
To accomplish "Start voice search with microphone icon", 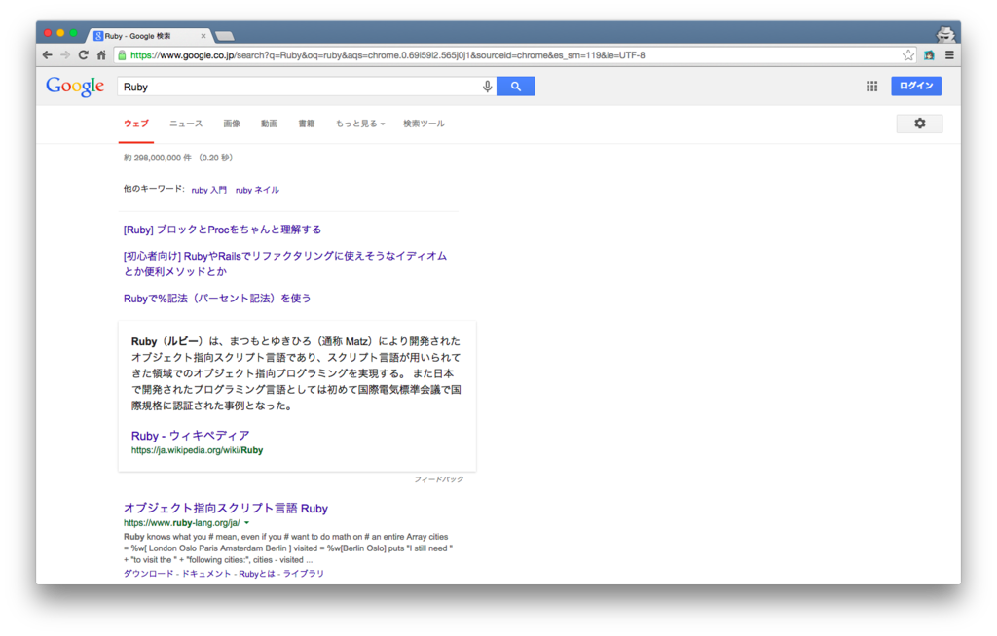I will pyautogui.click(x=487, y=87).
